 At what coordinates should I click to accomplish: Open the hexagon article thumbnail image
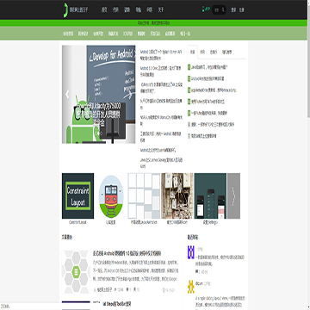click(x=76, y=271)
